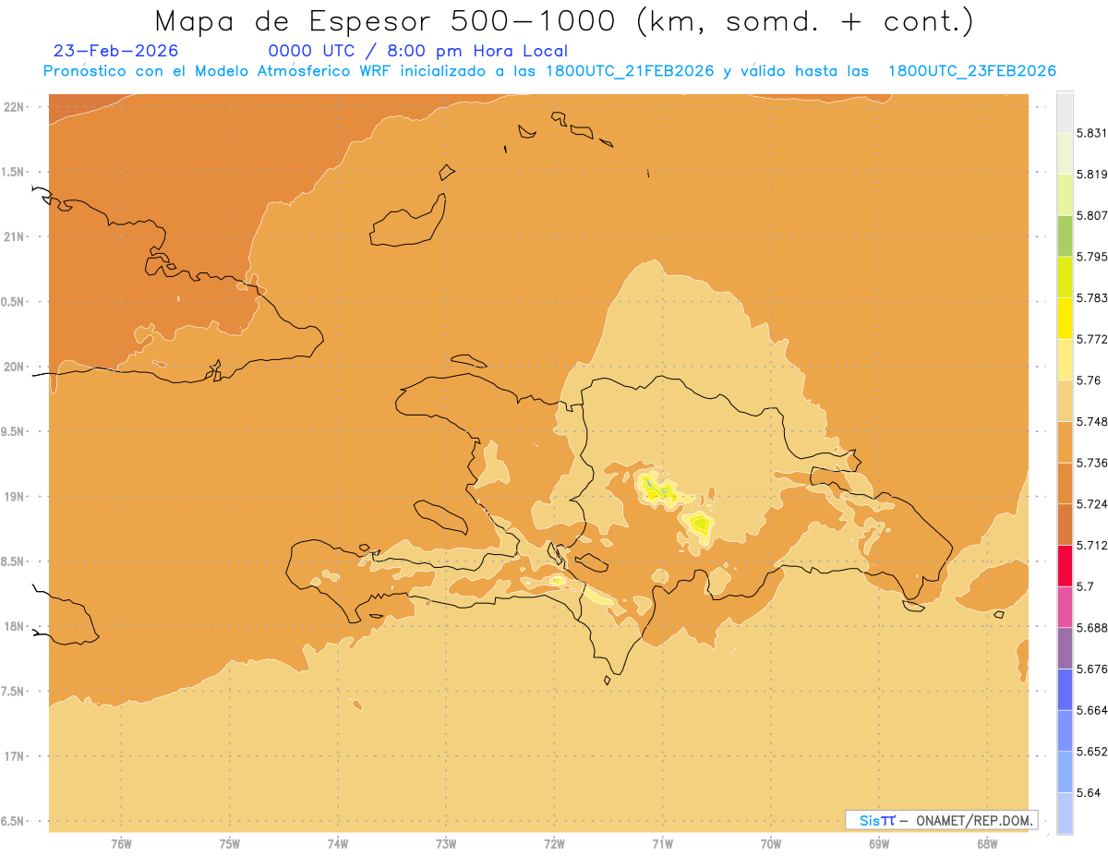Click the legend value 5.724
The width and height of the screenshot is (1108, 856).
pos(1091,504)
